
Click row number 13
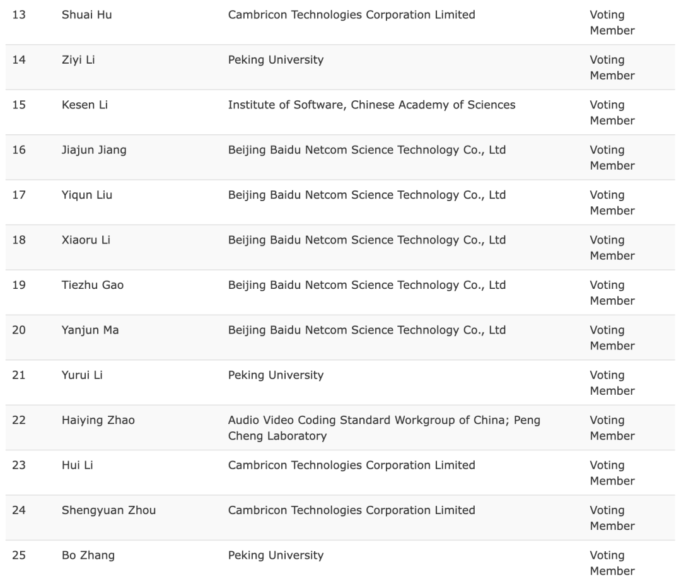point(19,15)
